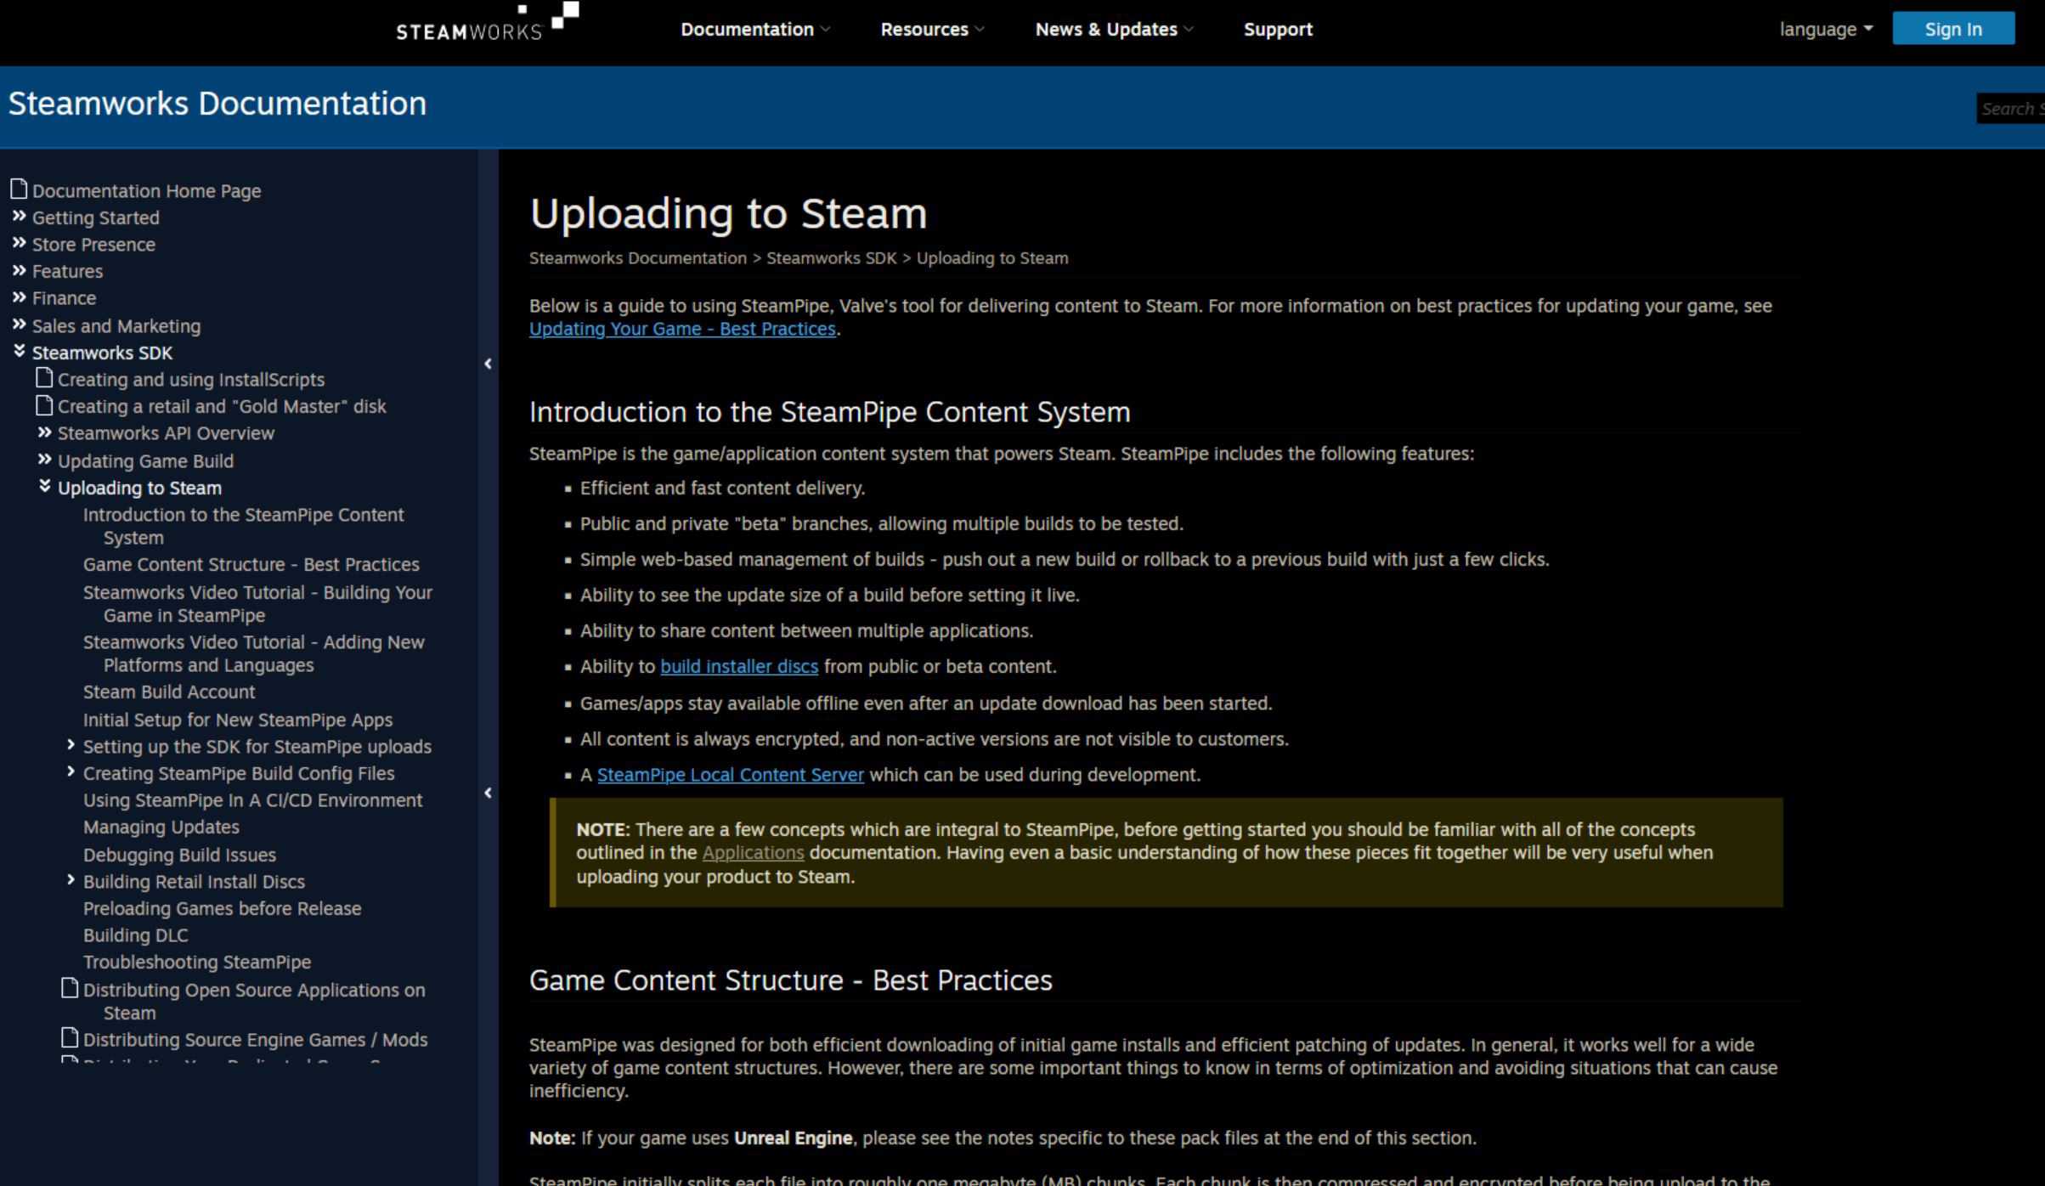Select Managing Updates in the sidebar
This screenshot has height=1186, width=2045.
(x=161, y=827)
